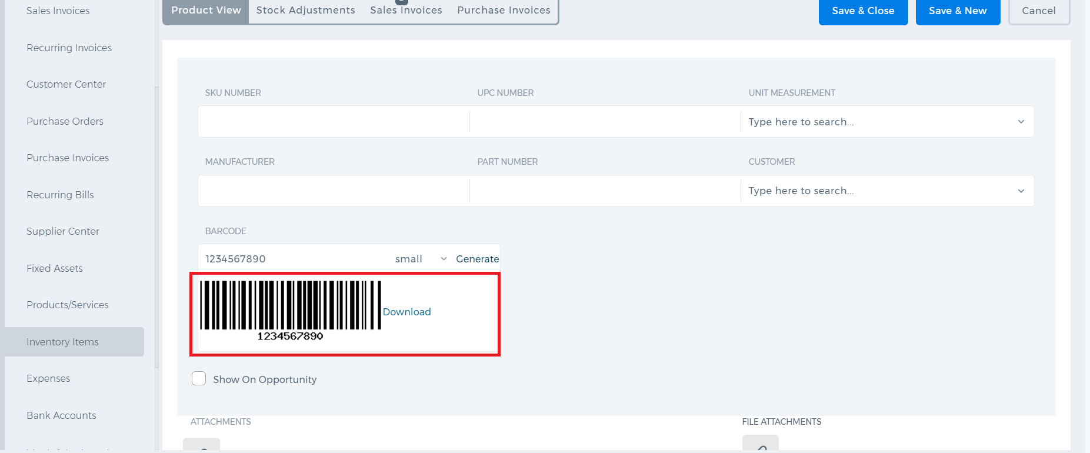Expand Customer list using its chevron arrow
Image resolution: width=1090 pixels, height=453 pixels.
click(x=1021, y=191)
